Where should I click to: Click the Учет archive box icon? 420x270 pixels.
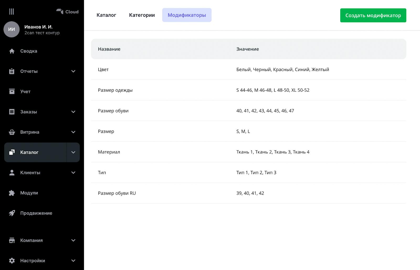point(12,91)
